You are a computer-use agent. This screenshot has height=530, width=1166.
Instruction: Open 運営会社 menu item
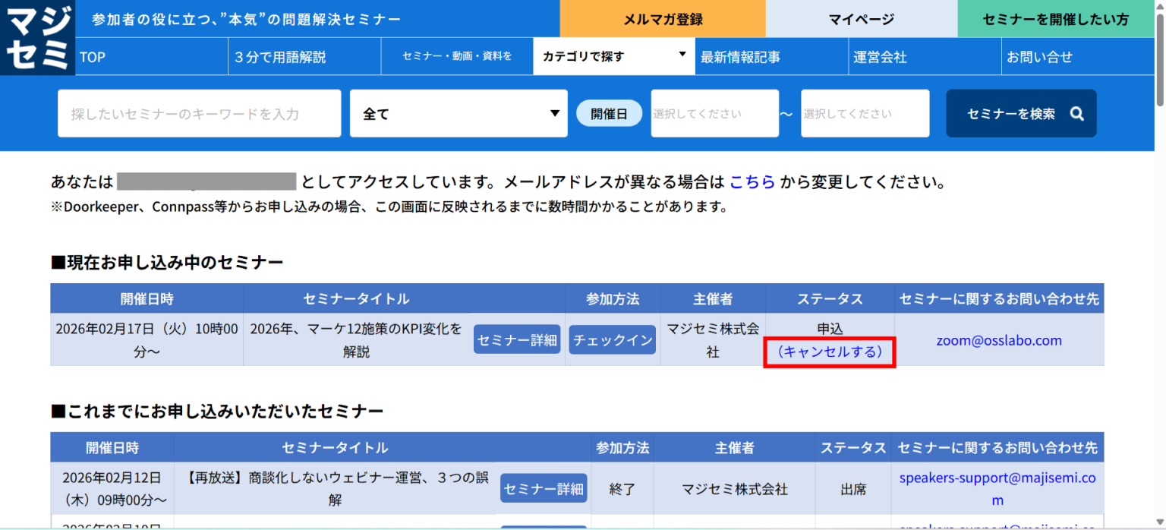(x=880, y=57)
